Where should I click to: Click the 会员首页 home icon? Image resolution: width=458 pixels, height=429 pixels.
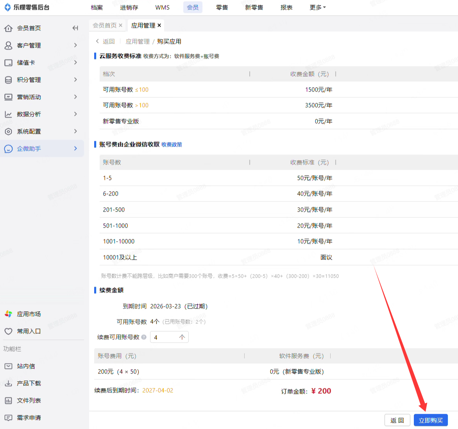click(9, 28)
